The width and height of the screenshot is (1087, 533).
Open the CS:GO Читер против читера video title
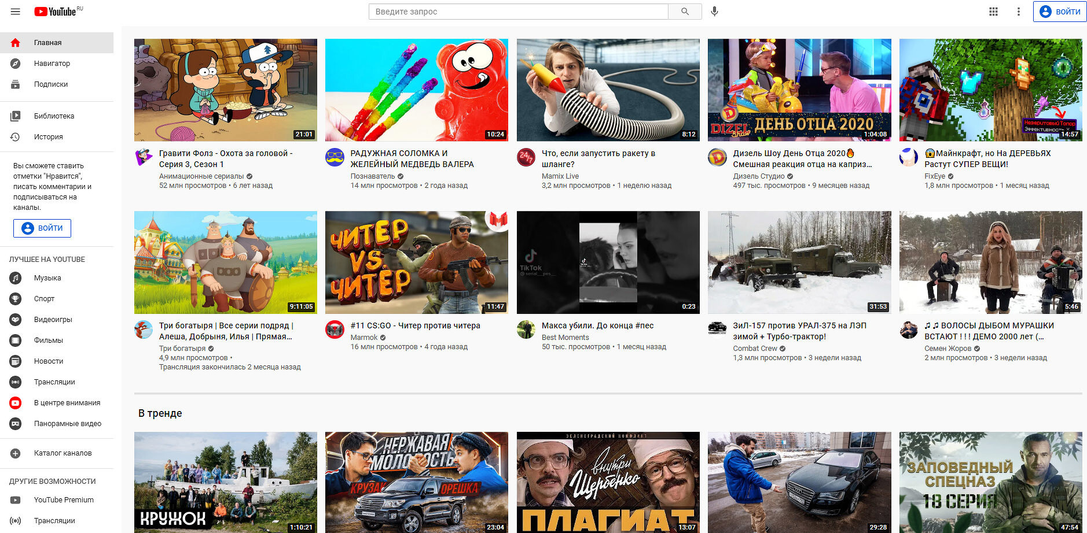pos(415,325)
